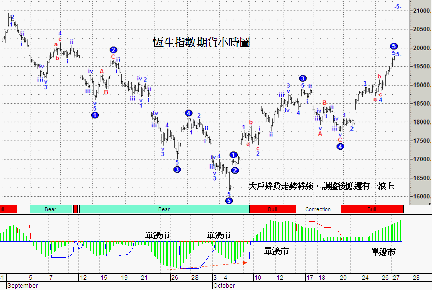The height and width of the screenshot is (290, 432).
Task: Click date 19 on the time axis
Action: (124, 278)
